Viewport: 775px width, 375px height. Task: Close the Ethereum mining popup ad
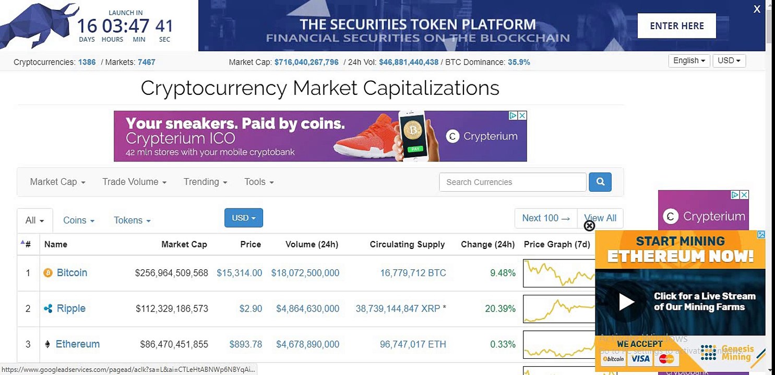pyautogui.click(x=589, y=226)
